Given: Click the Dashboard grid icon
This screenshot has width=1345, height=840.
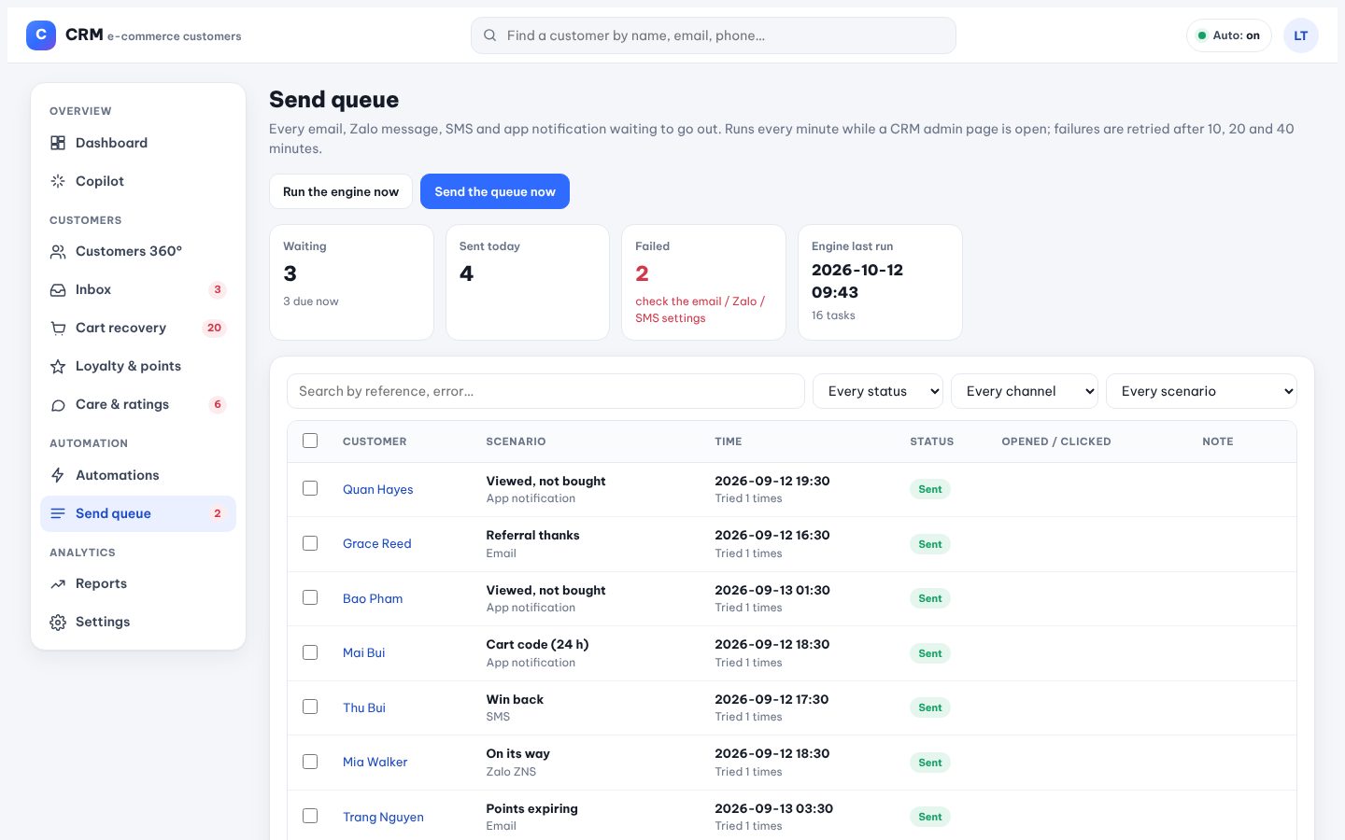Looking at the screenshot, I should (58, 143).
